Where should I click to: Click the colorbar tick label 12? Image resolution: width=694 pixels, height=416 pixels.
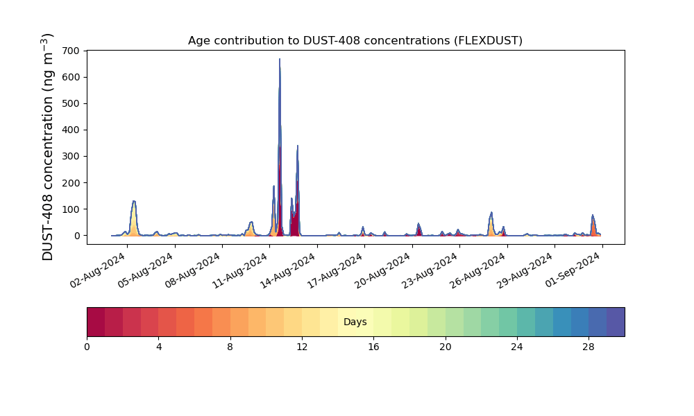pyautogui.click(x=302, y=347)
